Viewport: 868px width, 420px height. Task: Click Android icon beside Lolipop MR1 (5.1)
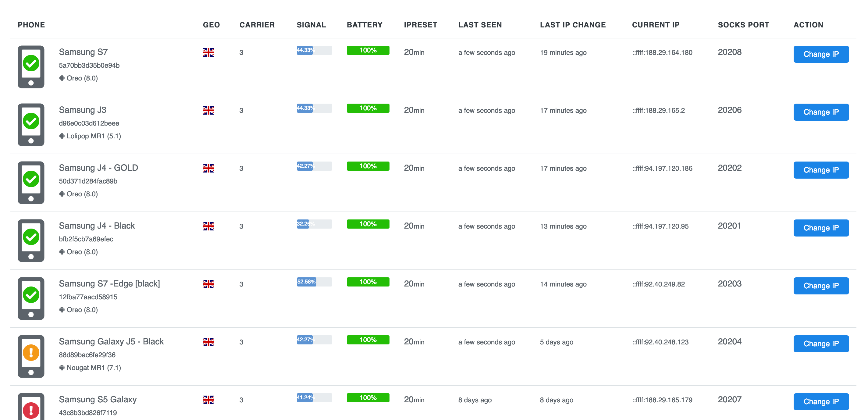click(x=62, y=136)
